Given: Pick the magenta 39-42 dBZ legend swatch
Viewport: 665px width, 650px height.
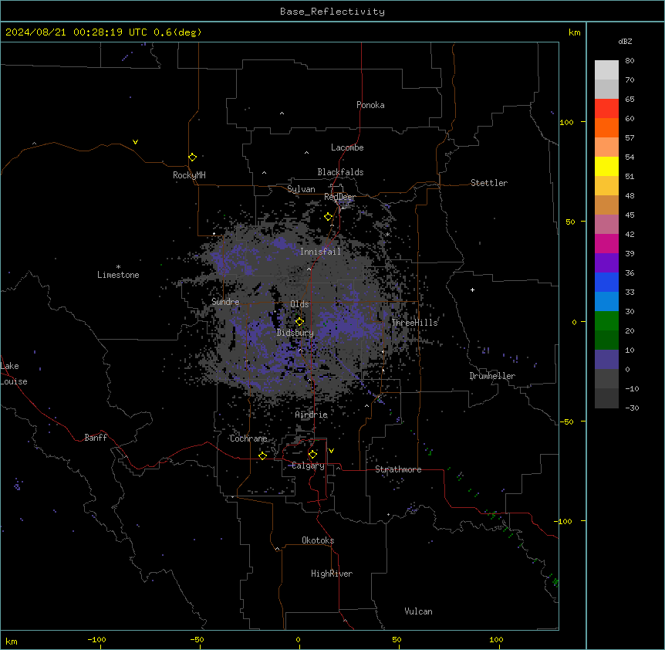Looking at the screenshot, I should pos(606,243).
